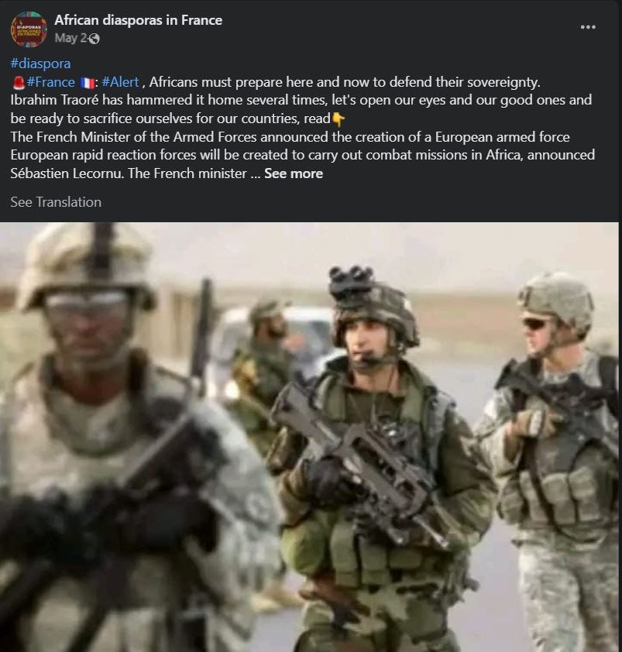The height and width of the screenshot is (652, 622).
Task: Open the soldiers photo attached to post
Action: pos(309,437)
